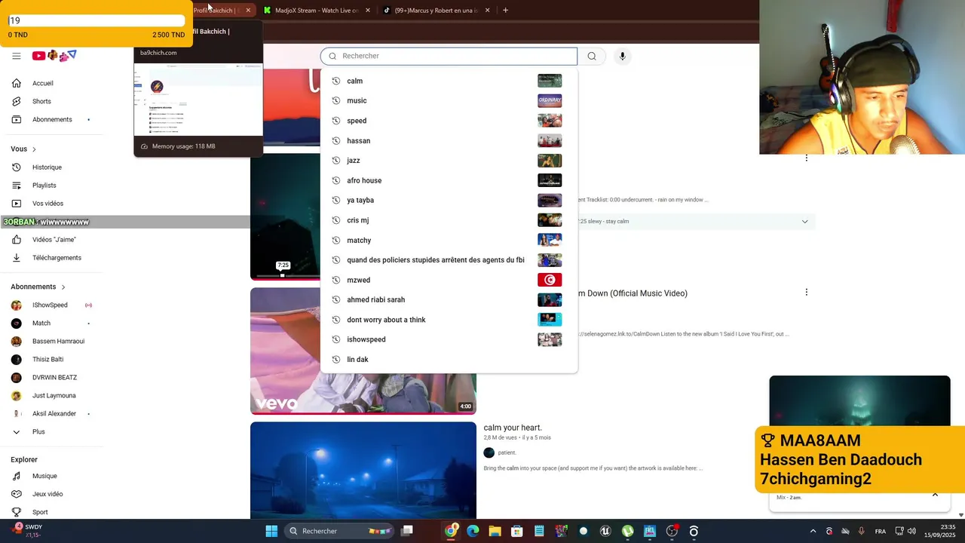
Task: Expand the 'slewy - stay calm' chapter dropdown
Action: click(804, 222)
